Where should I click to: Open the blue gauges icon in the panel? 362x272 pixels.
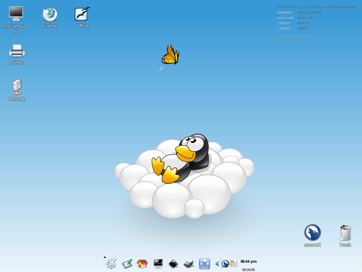click(x=204, y=263)
